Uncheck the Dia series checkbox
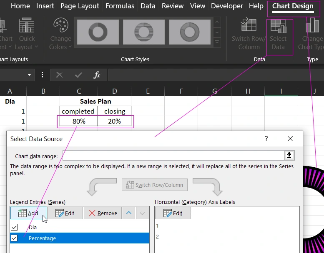324x253 pixels. coord(14,227)
